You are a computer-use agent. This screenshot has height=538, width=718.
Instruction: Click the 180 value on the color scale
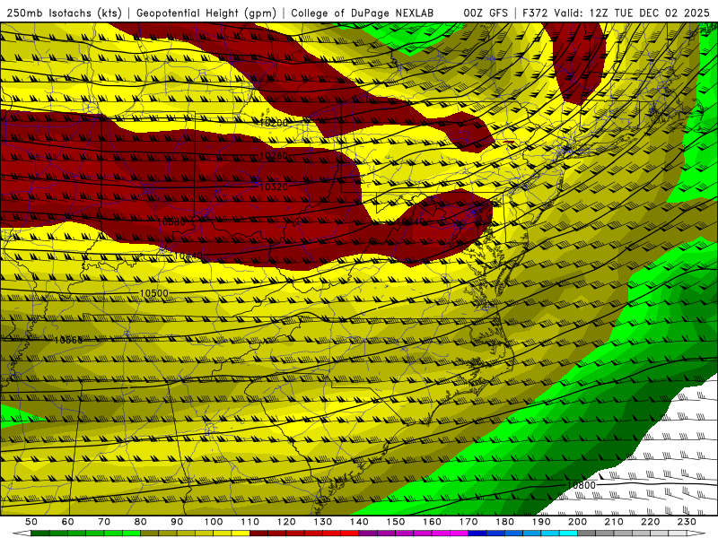(504, 522)
